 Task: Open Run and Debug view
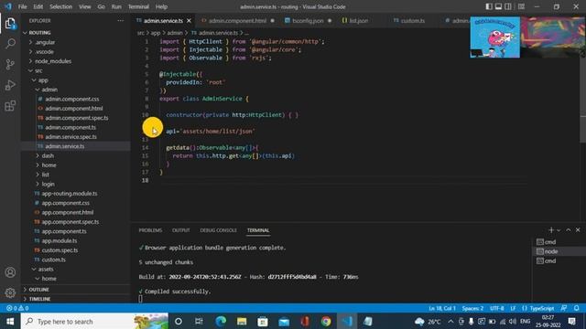point(10,85)
